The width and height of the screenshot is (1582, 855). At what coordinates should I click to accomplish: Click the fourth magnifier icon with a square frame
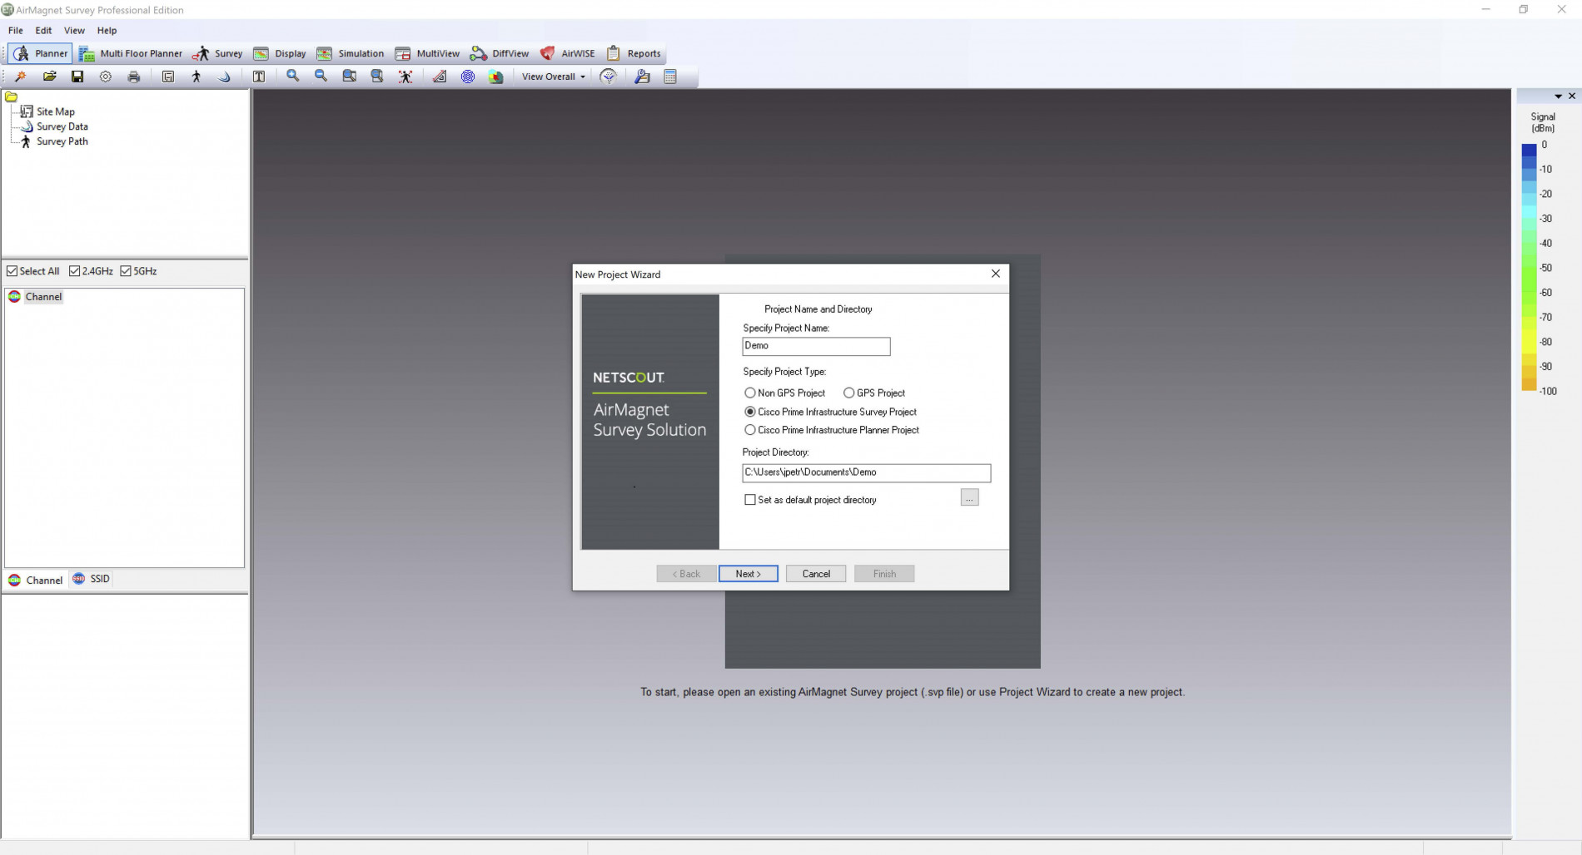tap(377, 77)
